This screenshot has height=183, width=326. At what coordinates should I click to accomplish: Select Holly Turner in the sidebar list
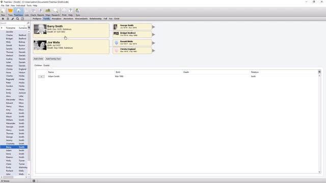coord(14,161)
